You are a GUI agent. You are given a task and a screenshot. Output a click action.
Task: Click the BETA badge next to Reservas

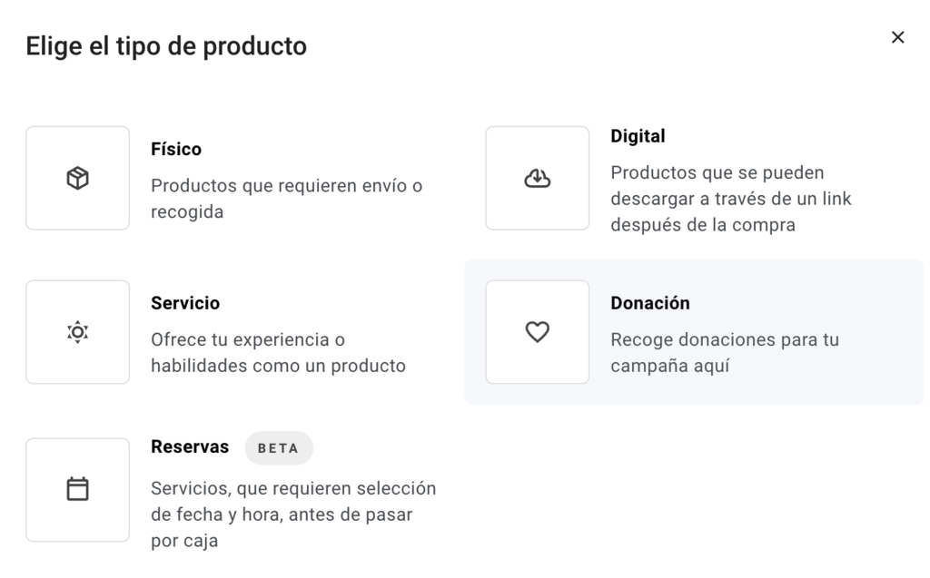pyautogui.click(x=279, y=447)
